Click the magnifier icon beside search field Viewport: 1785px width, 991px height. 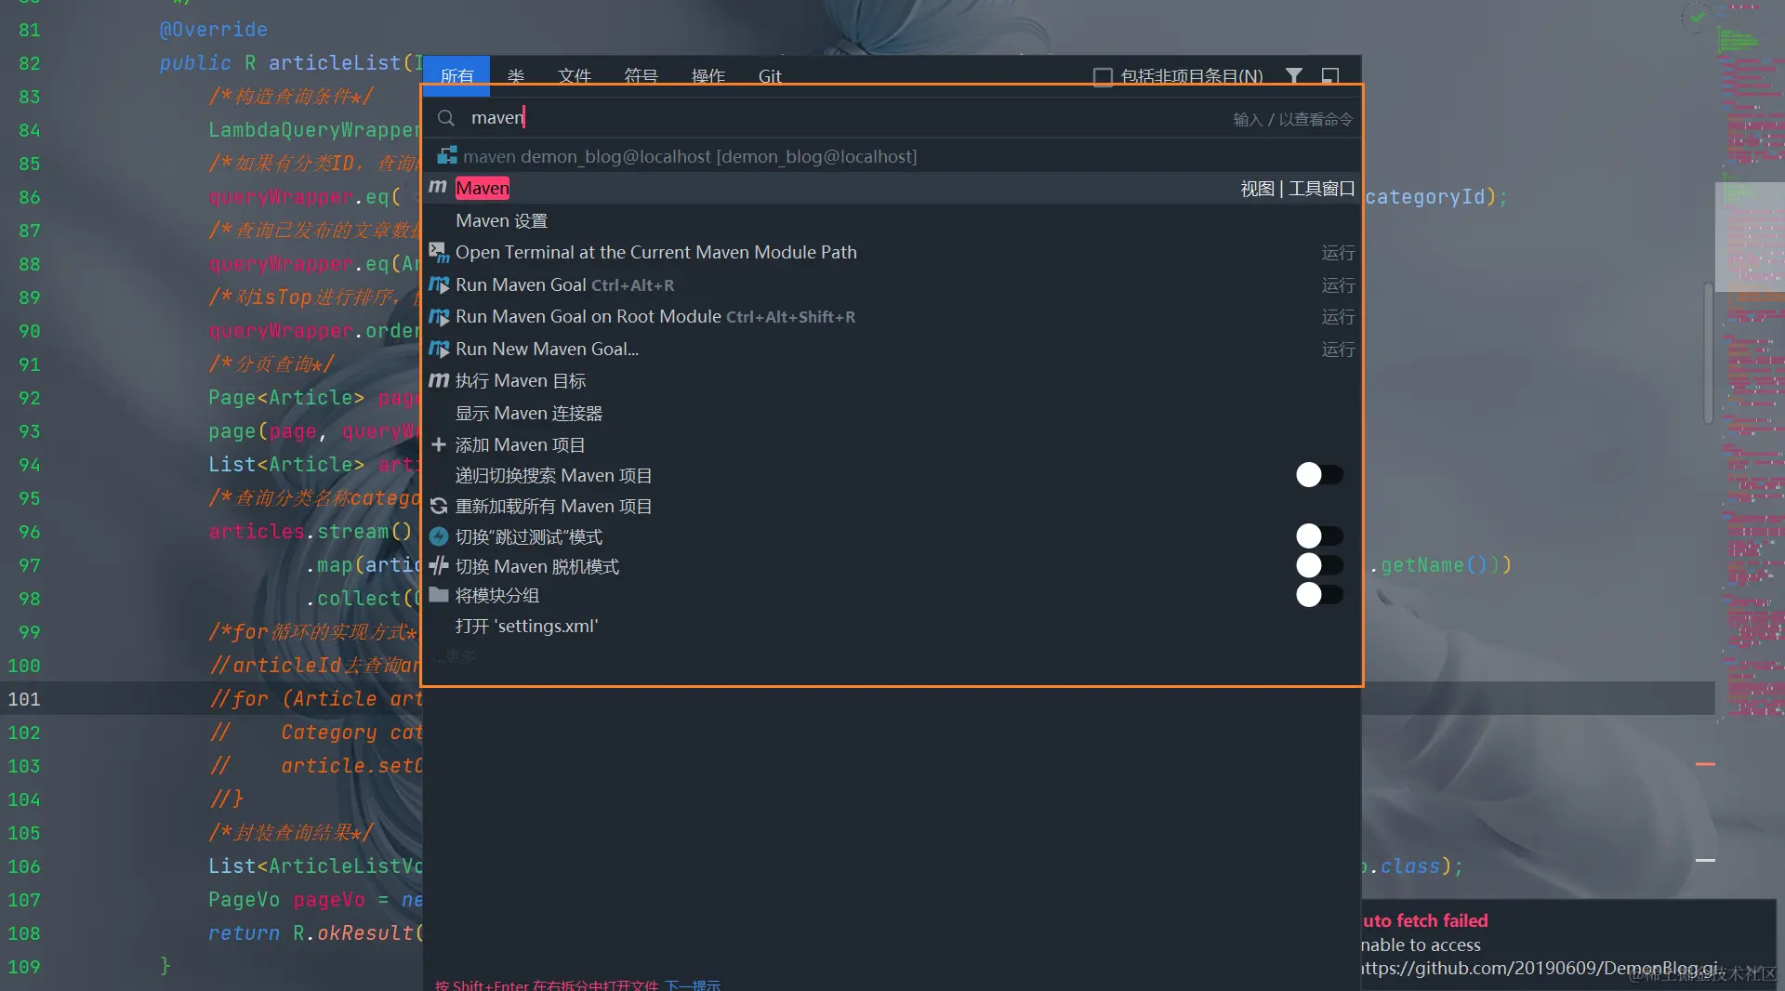446,118
